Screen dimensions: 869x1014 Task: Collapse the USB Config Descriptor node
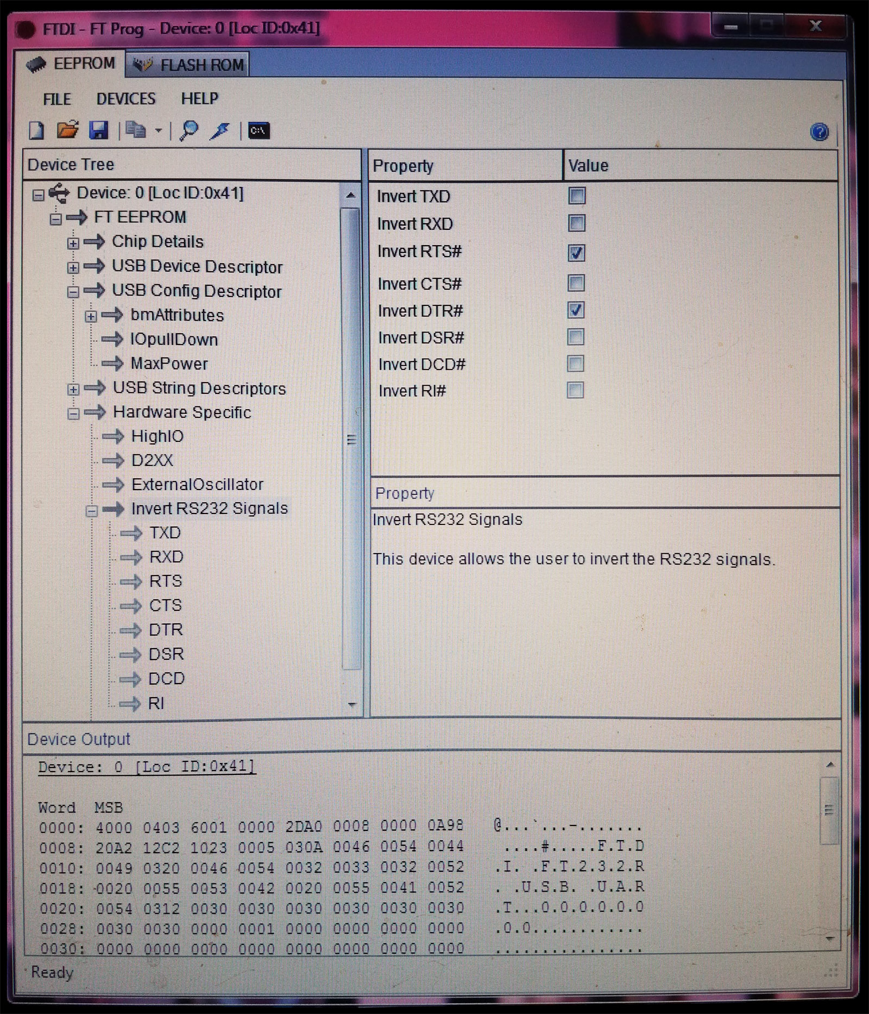[x=73, y=292]
